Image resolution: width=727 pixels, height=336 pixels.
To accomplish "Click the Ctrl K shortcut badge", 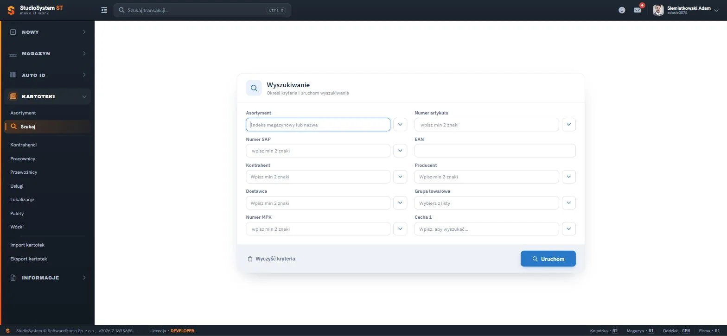I will coord(276,10).
